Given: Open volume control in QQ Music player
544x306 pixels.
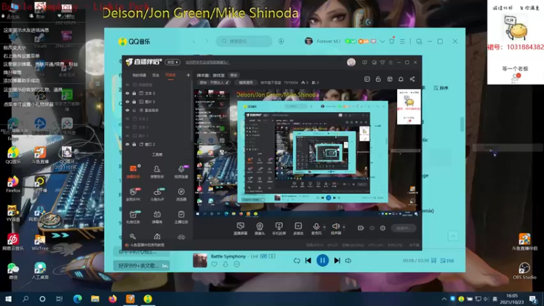Looking at the screenshot, I should 348,260.
